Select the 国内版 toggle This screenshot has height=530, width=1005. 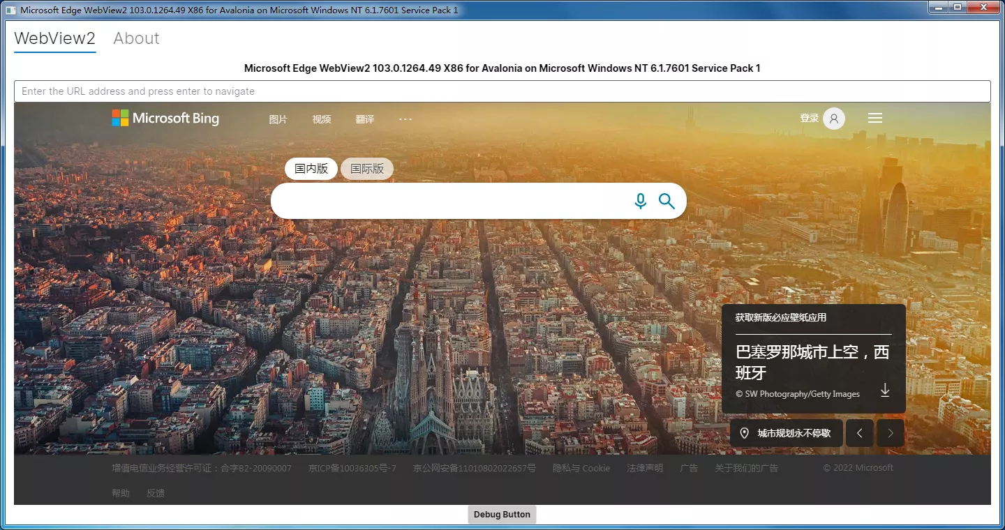[311, 169]
